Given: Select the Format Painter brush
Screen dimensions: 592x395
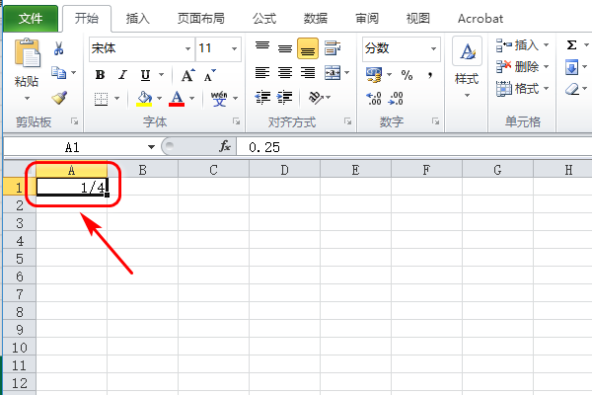Looking at the screenshot, I should click(59, 98).
